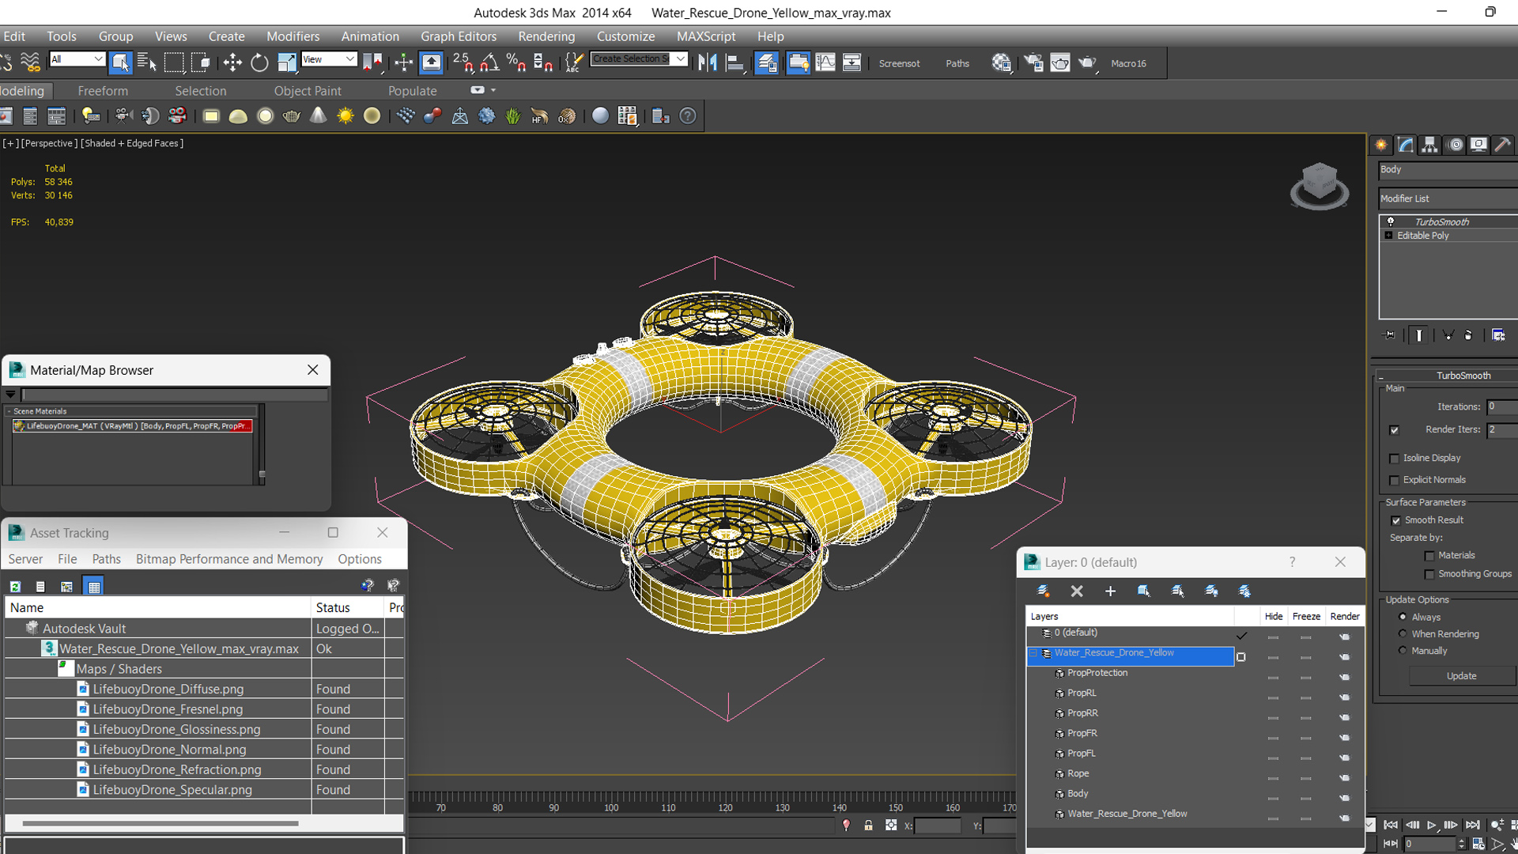Open the Rendering menu
Viewport: 1518px width, 854px height.
click(546, 36)
